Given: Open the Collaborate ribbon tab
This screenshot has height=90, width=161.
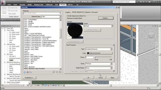Looking at the screenshot, I should pyautogui.click(x=49, y=5).
